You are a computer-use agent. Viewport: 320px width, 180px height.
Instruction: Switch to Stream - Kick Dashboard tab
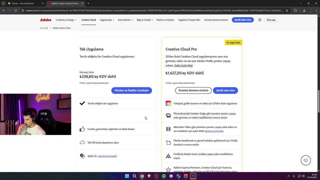(26, 3)
